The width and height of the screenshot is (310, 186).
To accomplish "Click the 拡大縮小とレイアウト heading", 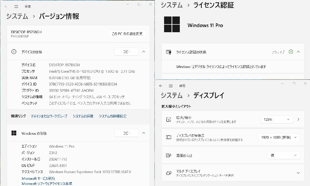I will (x=176, y=106).
